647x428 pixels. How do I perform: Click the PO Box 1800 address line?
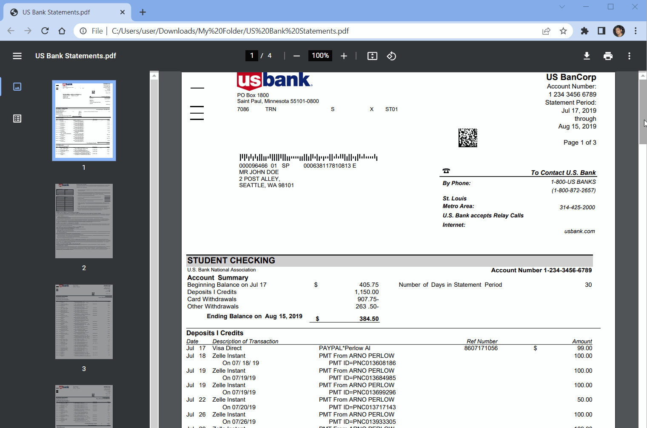[253, 95]
